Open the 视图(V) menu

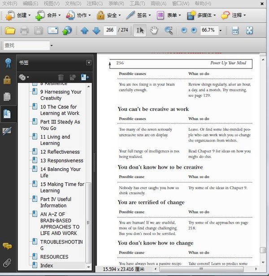point(51,4)
